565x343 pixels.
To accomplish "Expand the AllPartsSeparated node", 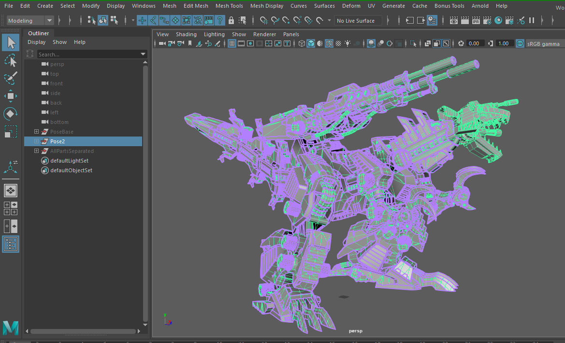I will (x=36, y=151).
